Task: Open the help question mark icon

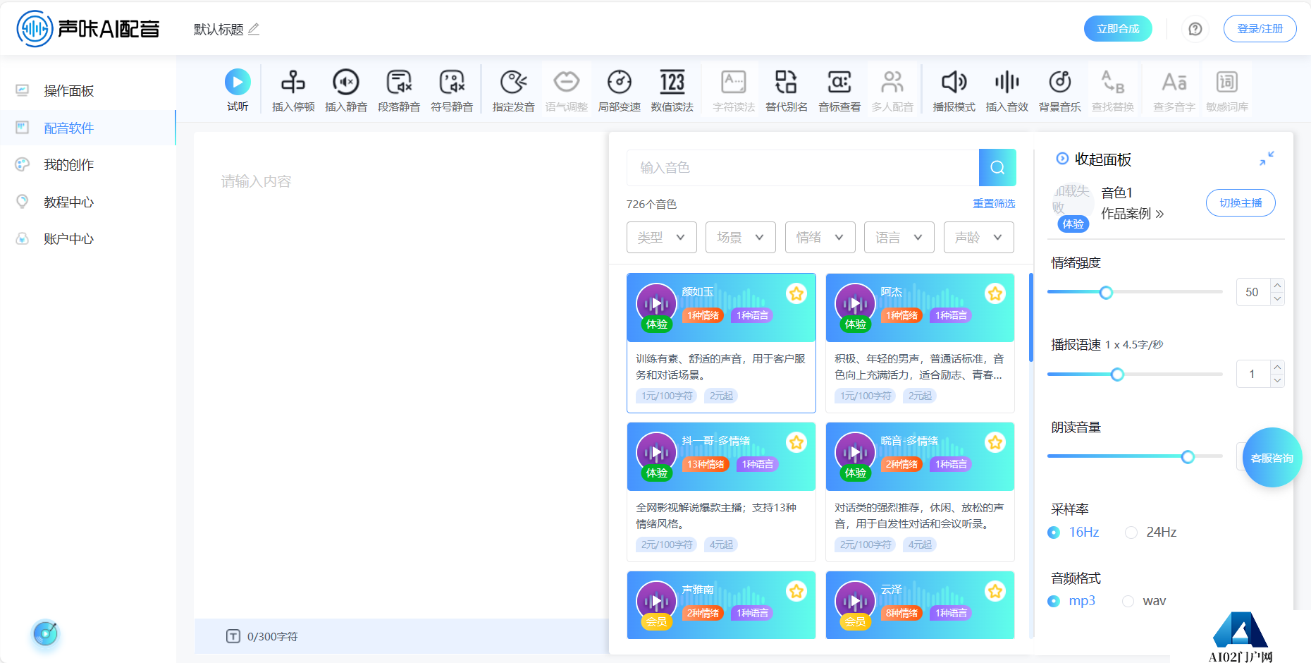Action: (x=1195, y=29)
